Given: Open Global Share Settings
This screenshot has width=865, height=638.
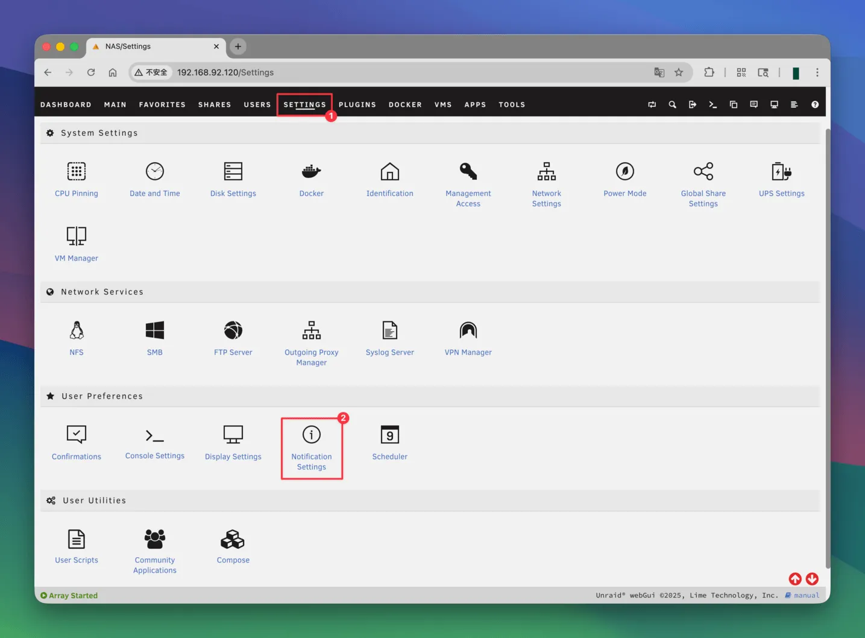Looking at the screenshot, I should pyautogui.click(x=703, y=185).
